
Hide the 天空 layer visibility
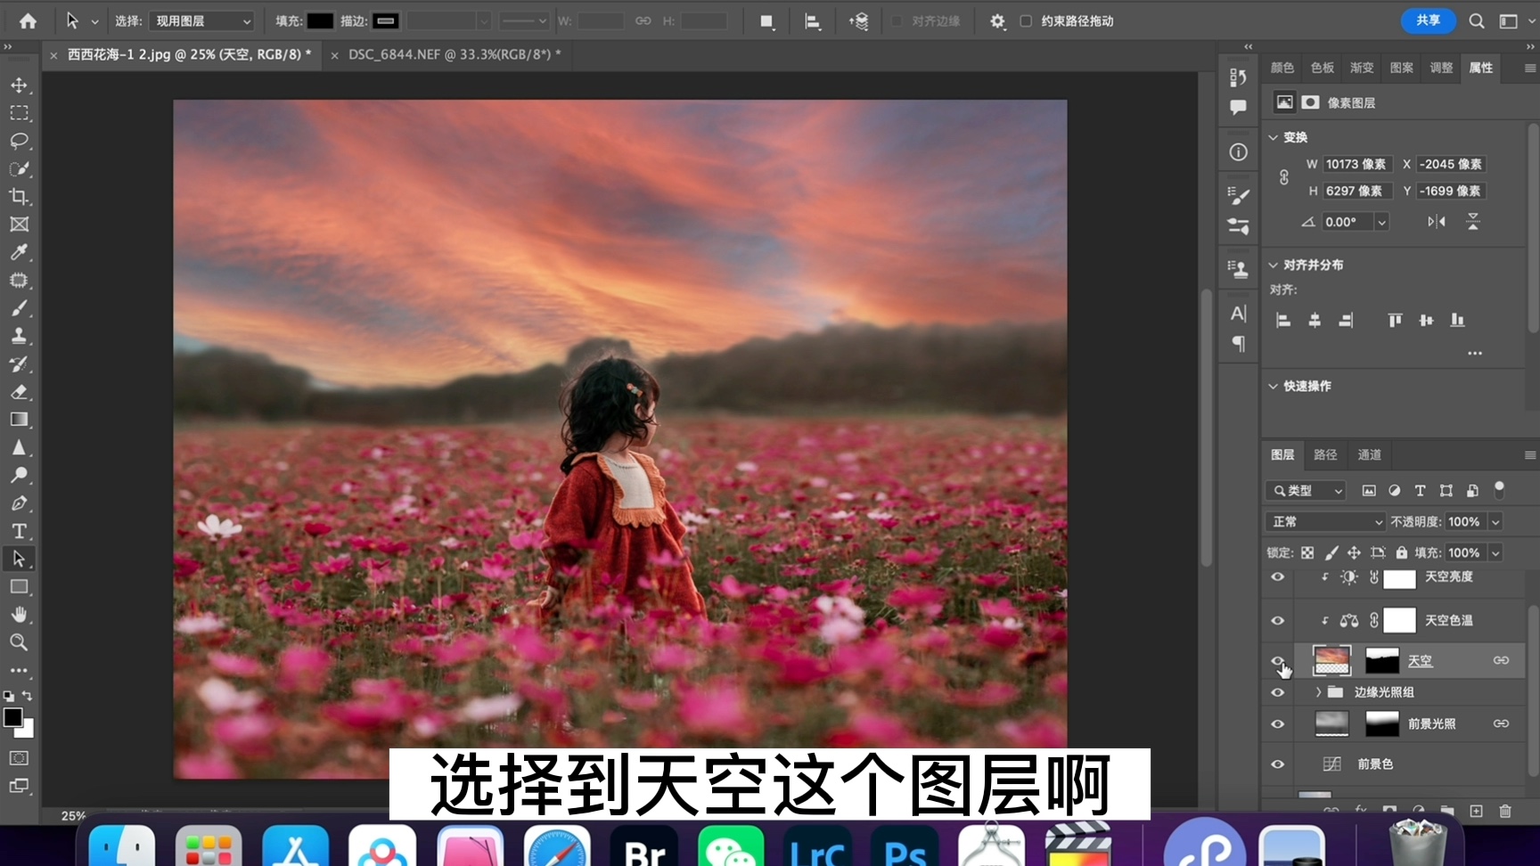pos(1277,660)
